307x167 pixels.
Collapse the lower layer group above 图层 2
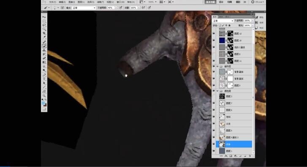(x=217, y=91)
